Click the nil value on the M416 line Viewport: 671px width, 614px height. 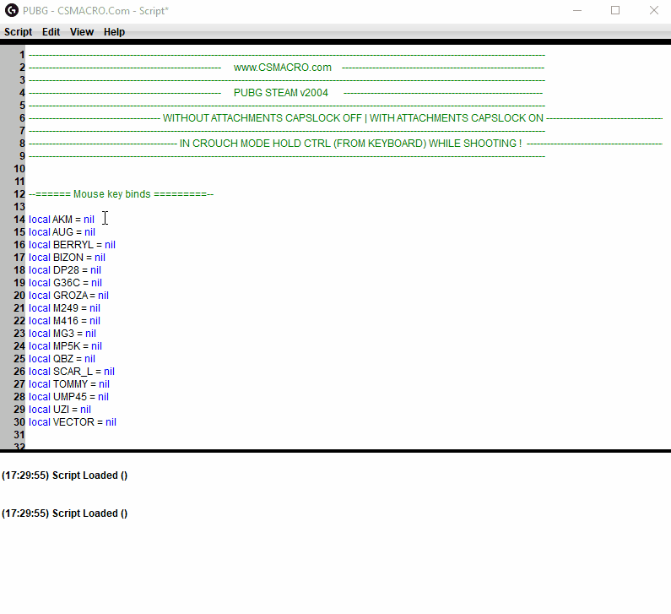click(95, 321)
